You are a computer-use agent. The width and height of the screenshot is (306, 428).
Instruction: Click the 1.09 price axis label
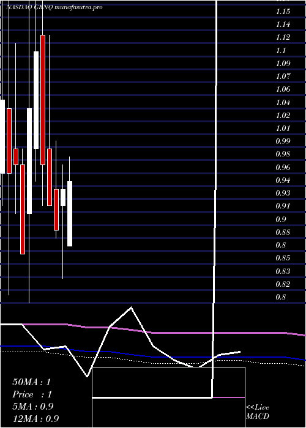[283, 64]
